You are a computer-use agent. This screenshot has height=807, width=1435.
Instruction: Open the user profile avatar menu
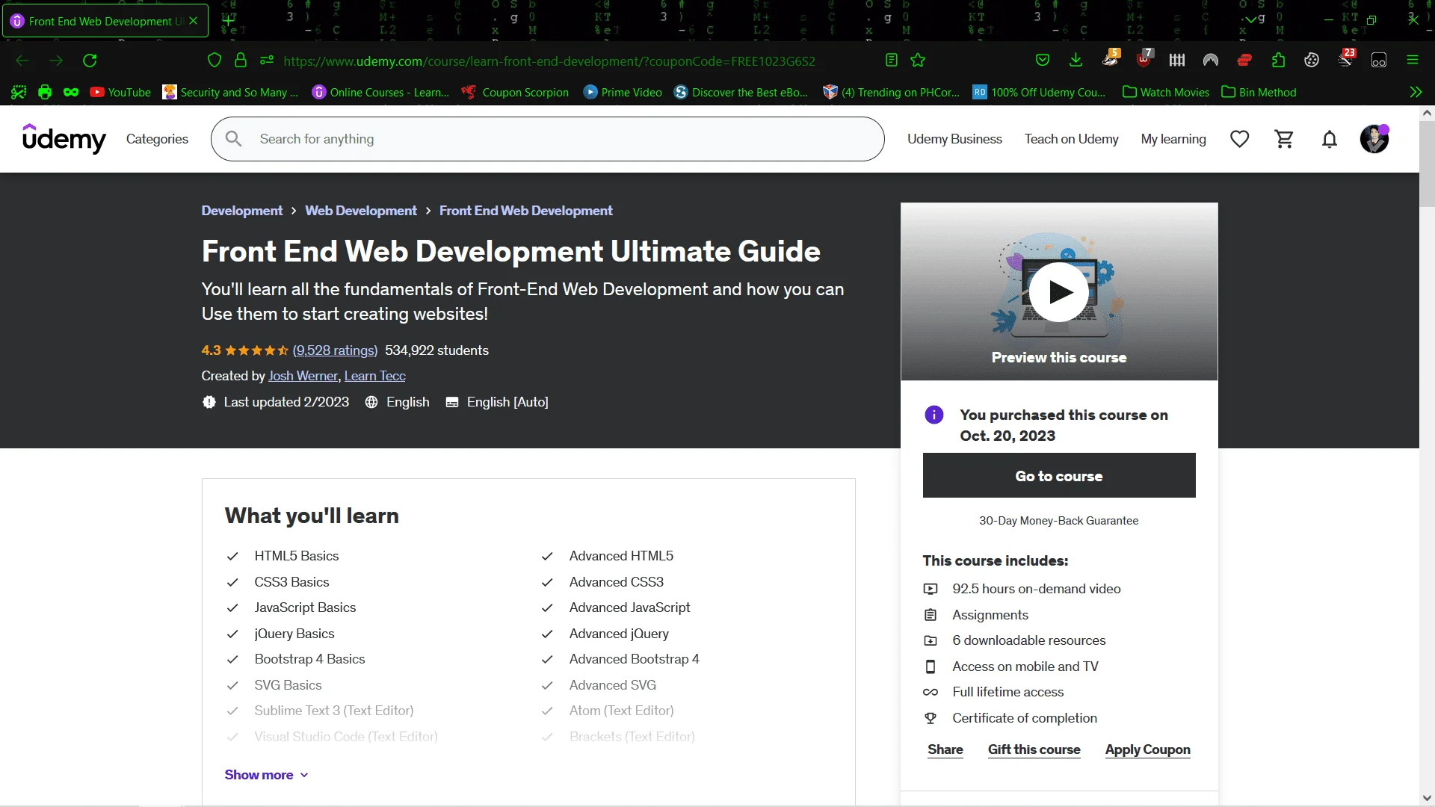pos(1374,139)
